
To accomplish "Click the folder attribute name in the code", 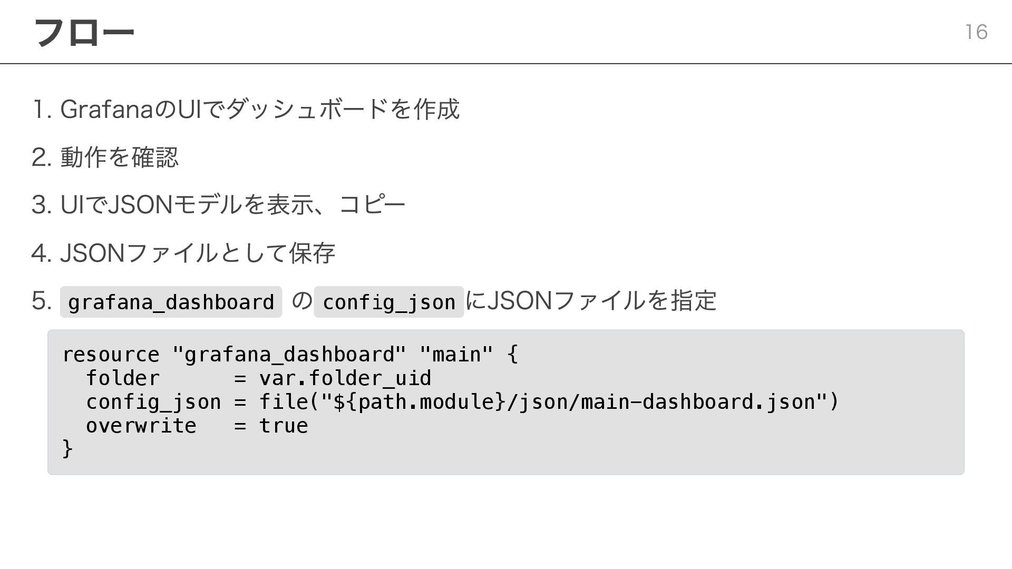I will tap(122, 378).
